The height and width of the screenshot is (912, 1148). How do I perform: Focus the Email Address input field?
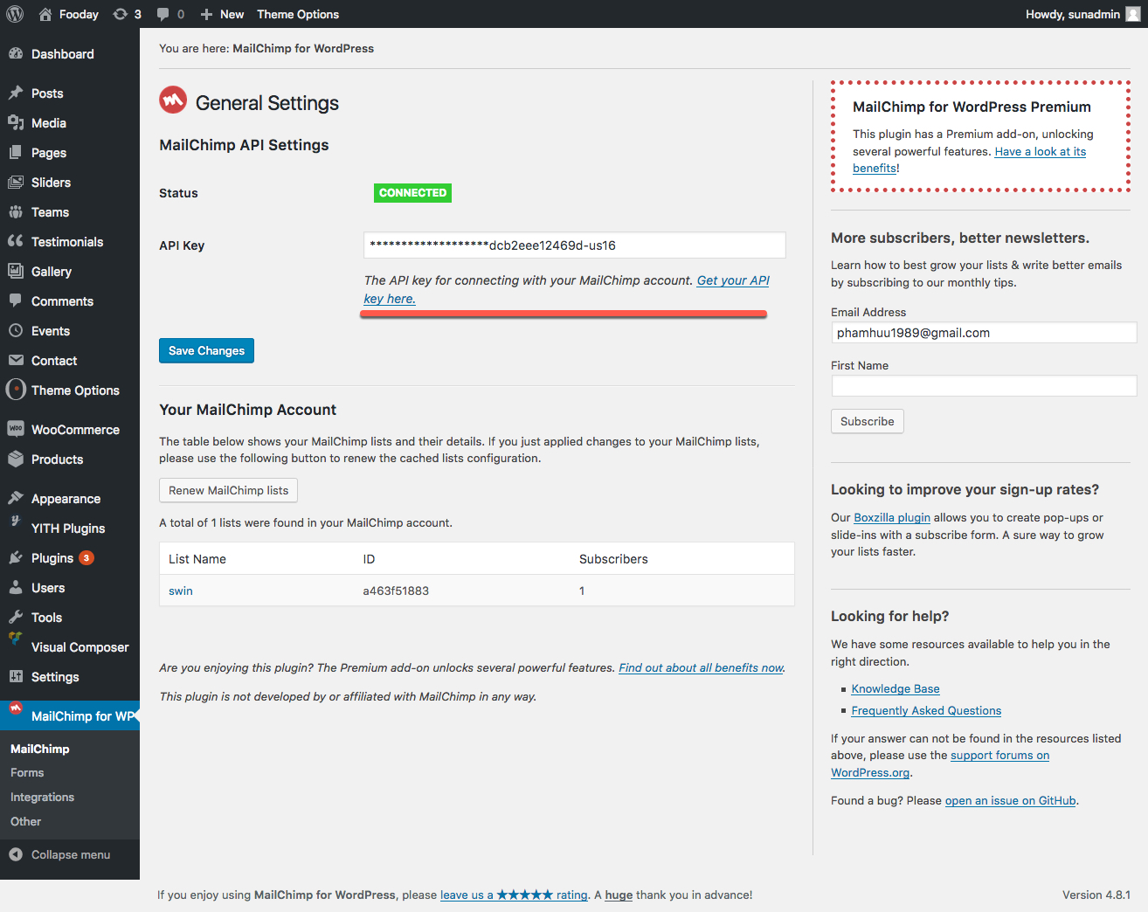click(x=984, y=333)
